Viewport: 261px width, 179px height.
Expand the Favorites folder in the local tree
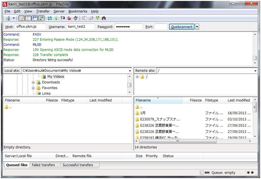(x=33, y=88)
